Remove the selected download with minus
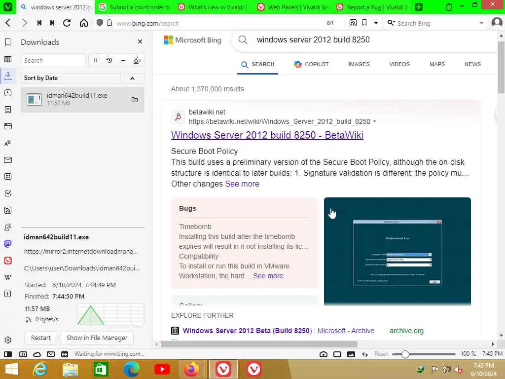Screen dimensions: 505x379 [x=123, y=60]
